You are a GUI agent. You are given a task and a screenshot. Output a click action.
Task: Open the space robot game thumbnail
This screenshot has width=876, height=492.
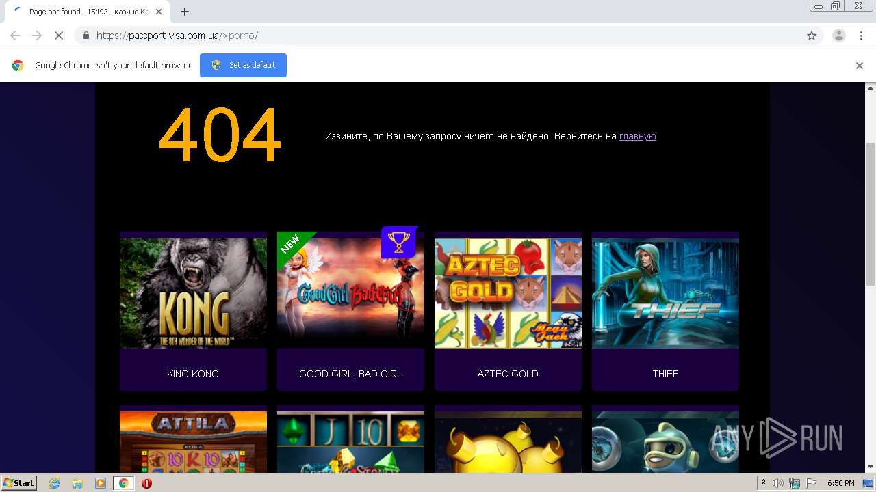665,441
